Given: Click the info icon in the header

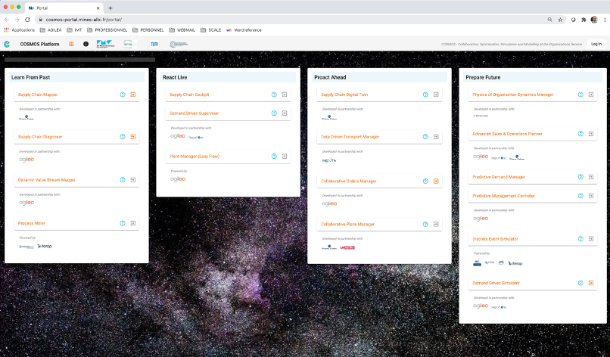Looking at the screenshot, I should coord(86,44).
